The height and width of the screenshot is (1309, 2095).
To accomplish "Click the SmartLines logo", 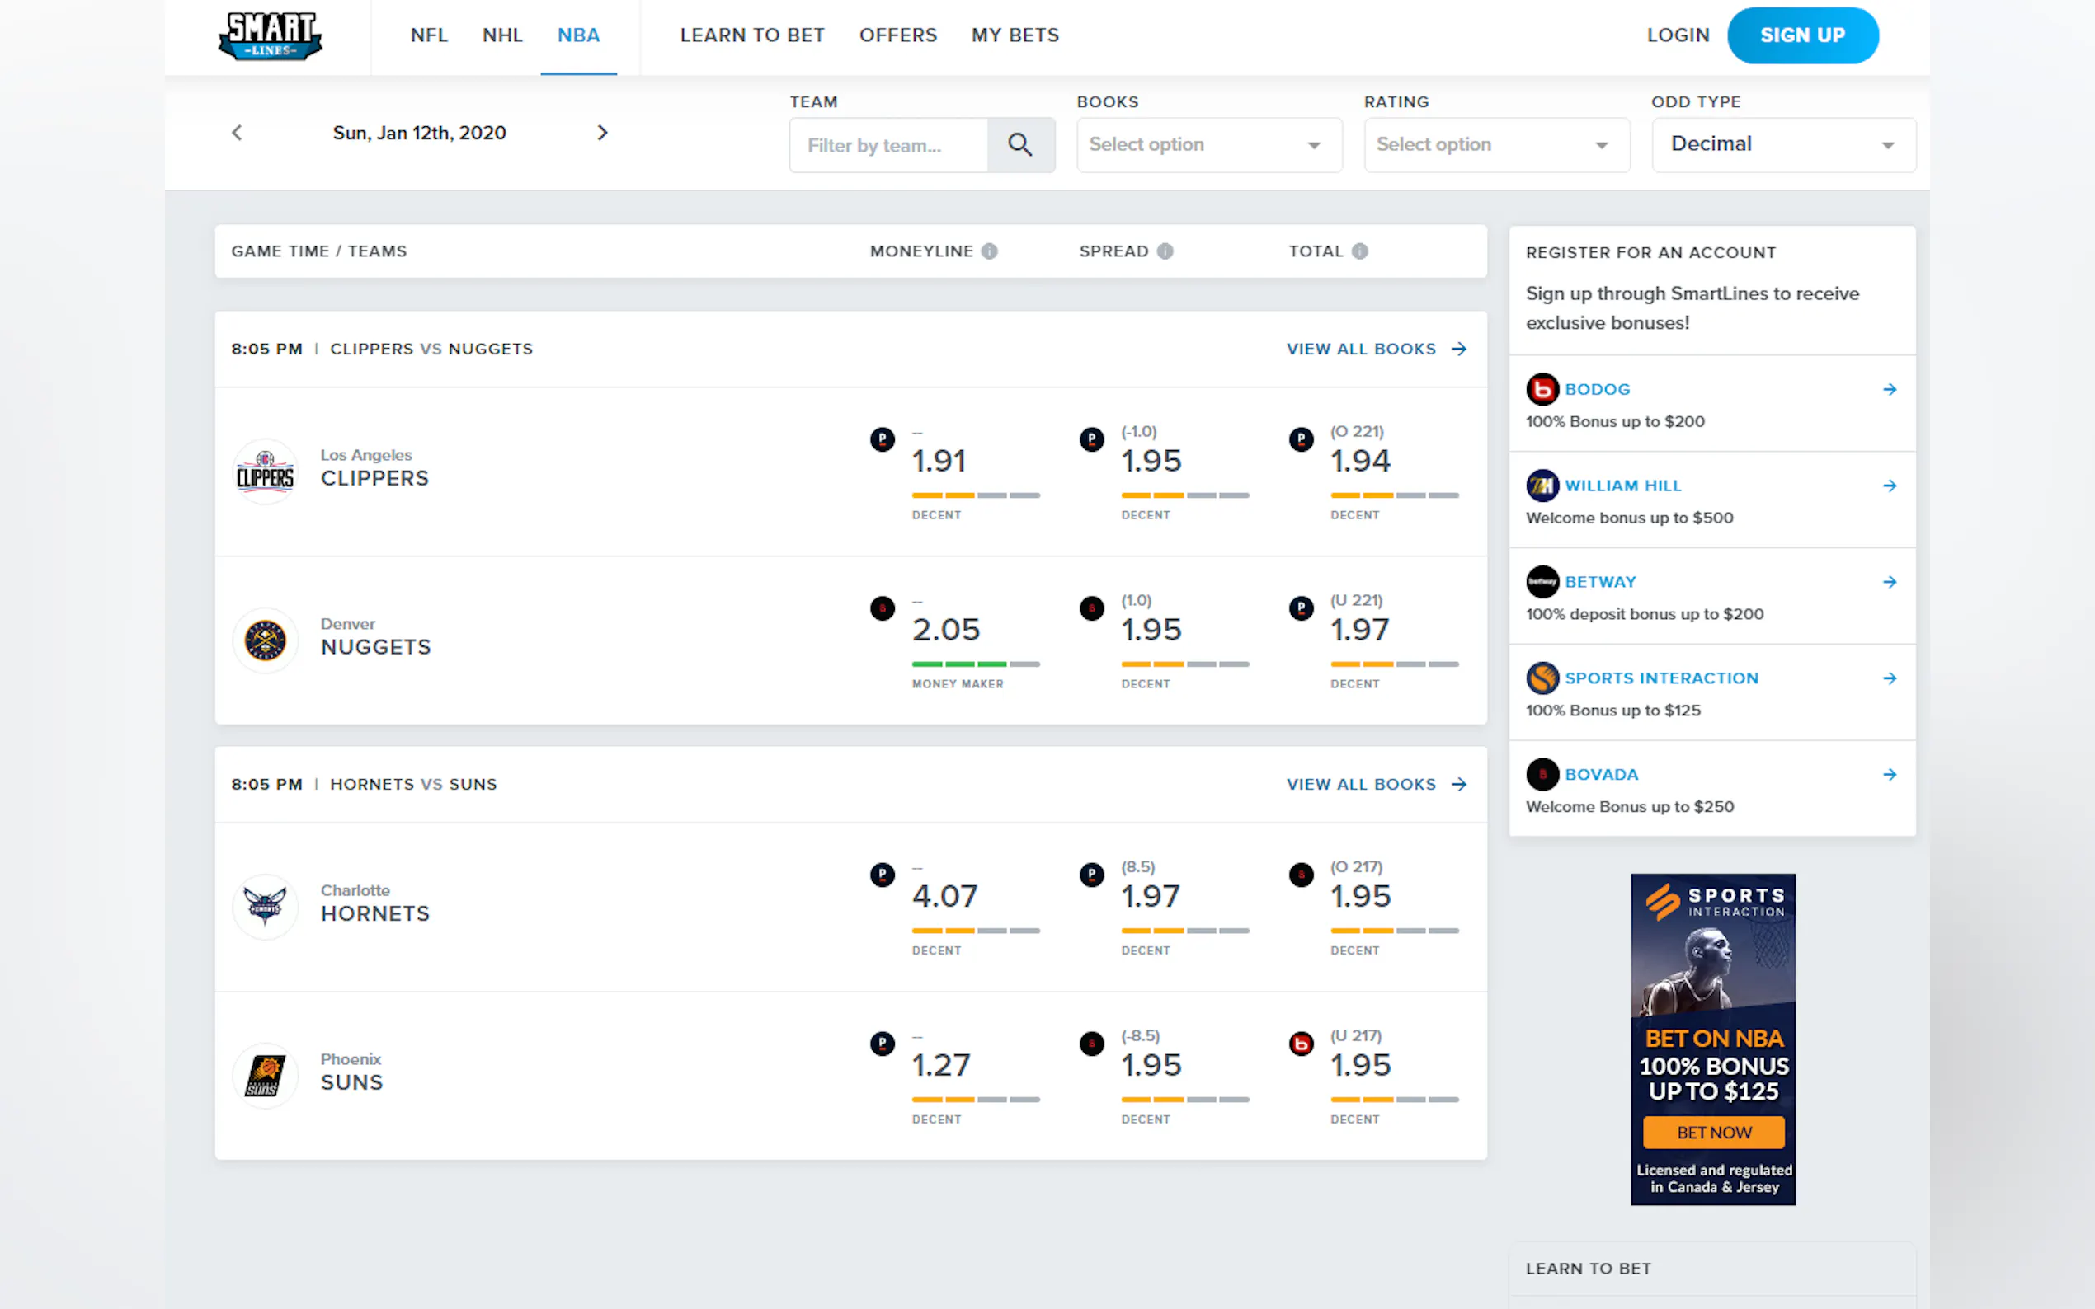I will coord(270,35).
